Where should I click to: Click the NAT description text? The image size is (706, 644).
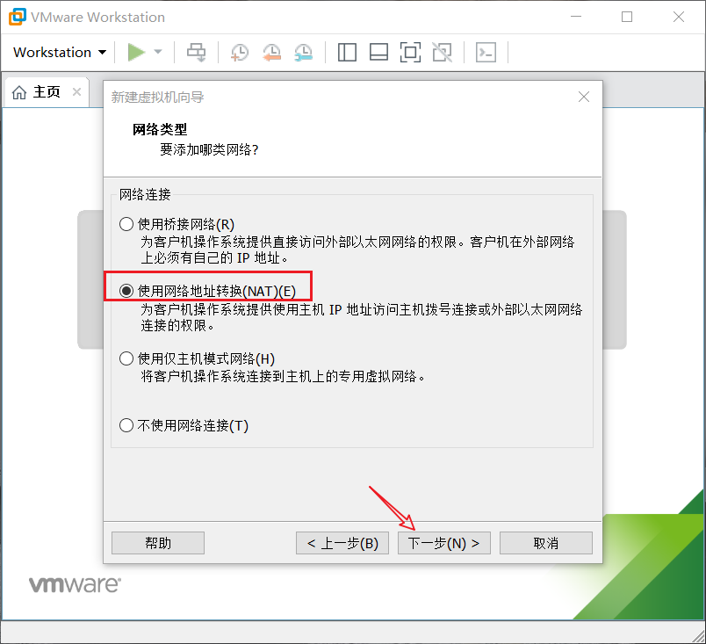(362, 317)
